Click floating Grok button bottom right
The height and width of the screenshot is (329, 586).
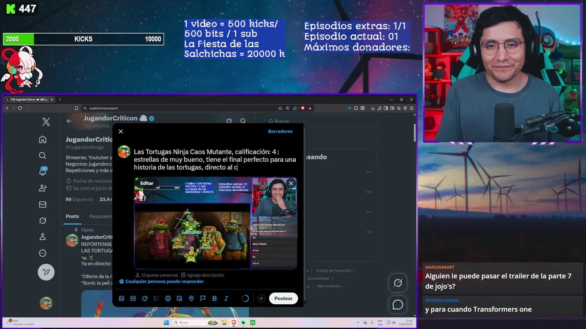coord(398,283)
